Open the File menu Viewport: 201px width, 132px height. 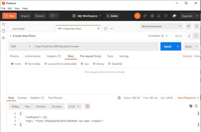[x=3, y=9]
